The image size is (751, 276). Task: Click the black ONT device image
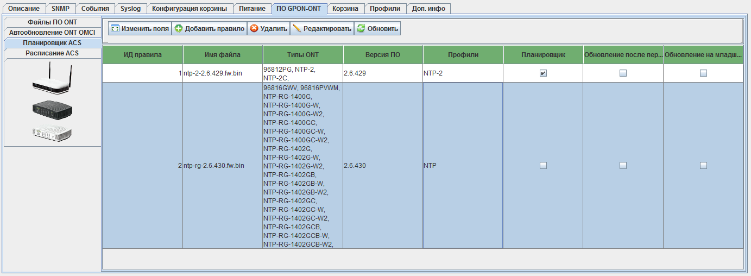[x=52, y=109]
